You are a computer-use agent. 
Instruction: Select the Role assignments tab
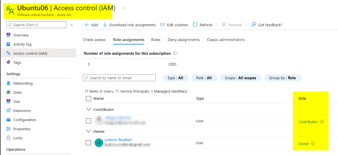coord(129,40)
